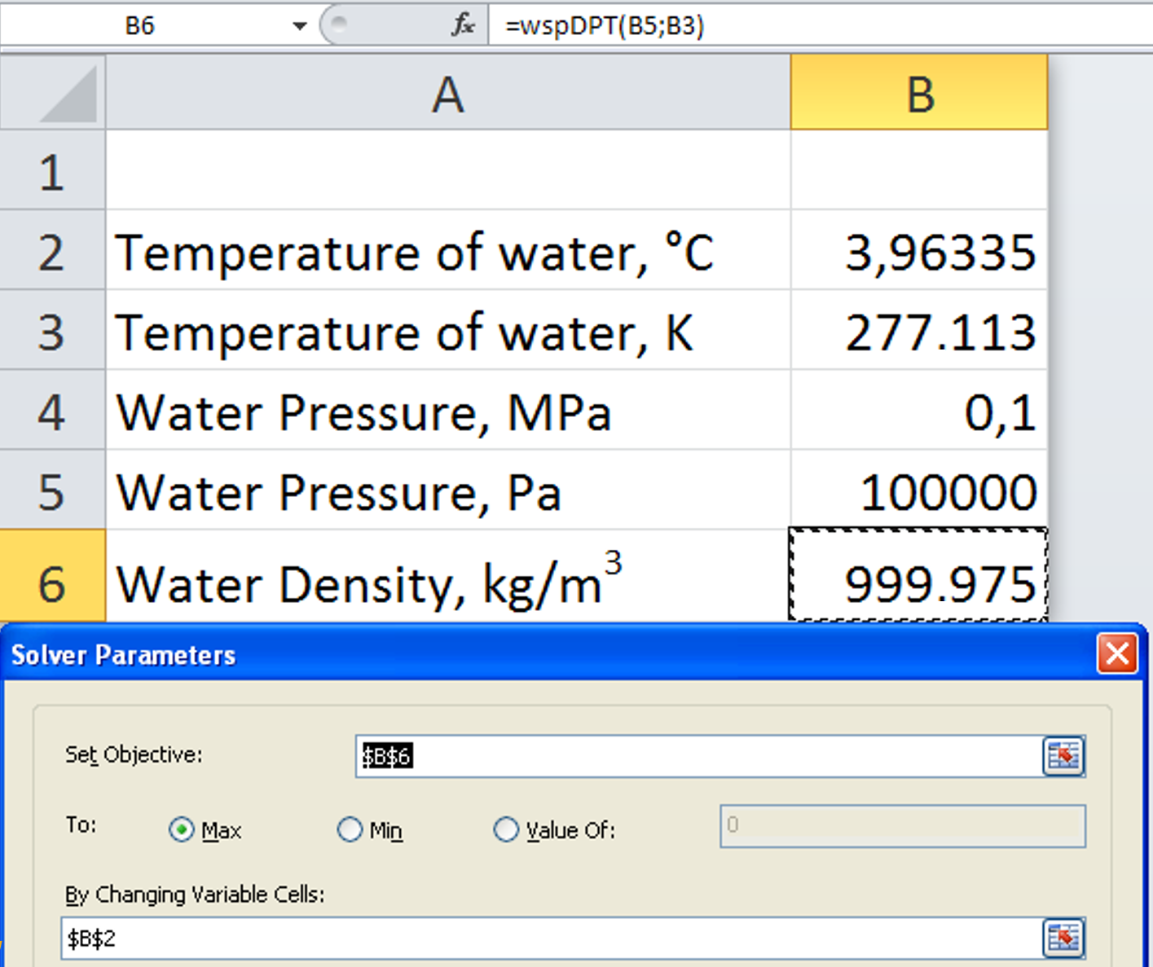Image resolution: width=1153 pixels, height=967 pixels.
Task: Click the formula bar with =wspDPT(B5;B3)
Action: click(x=820, y=26)
